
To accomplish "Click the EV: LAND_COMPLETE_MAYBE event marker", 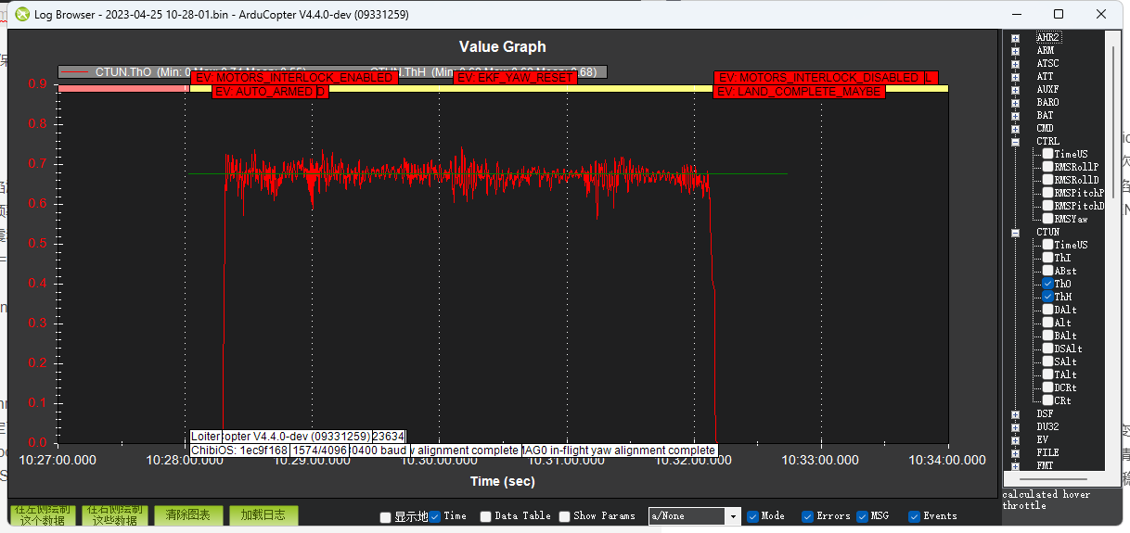I will (x=799, y=92).
